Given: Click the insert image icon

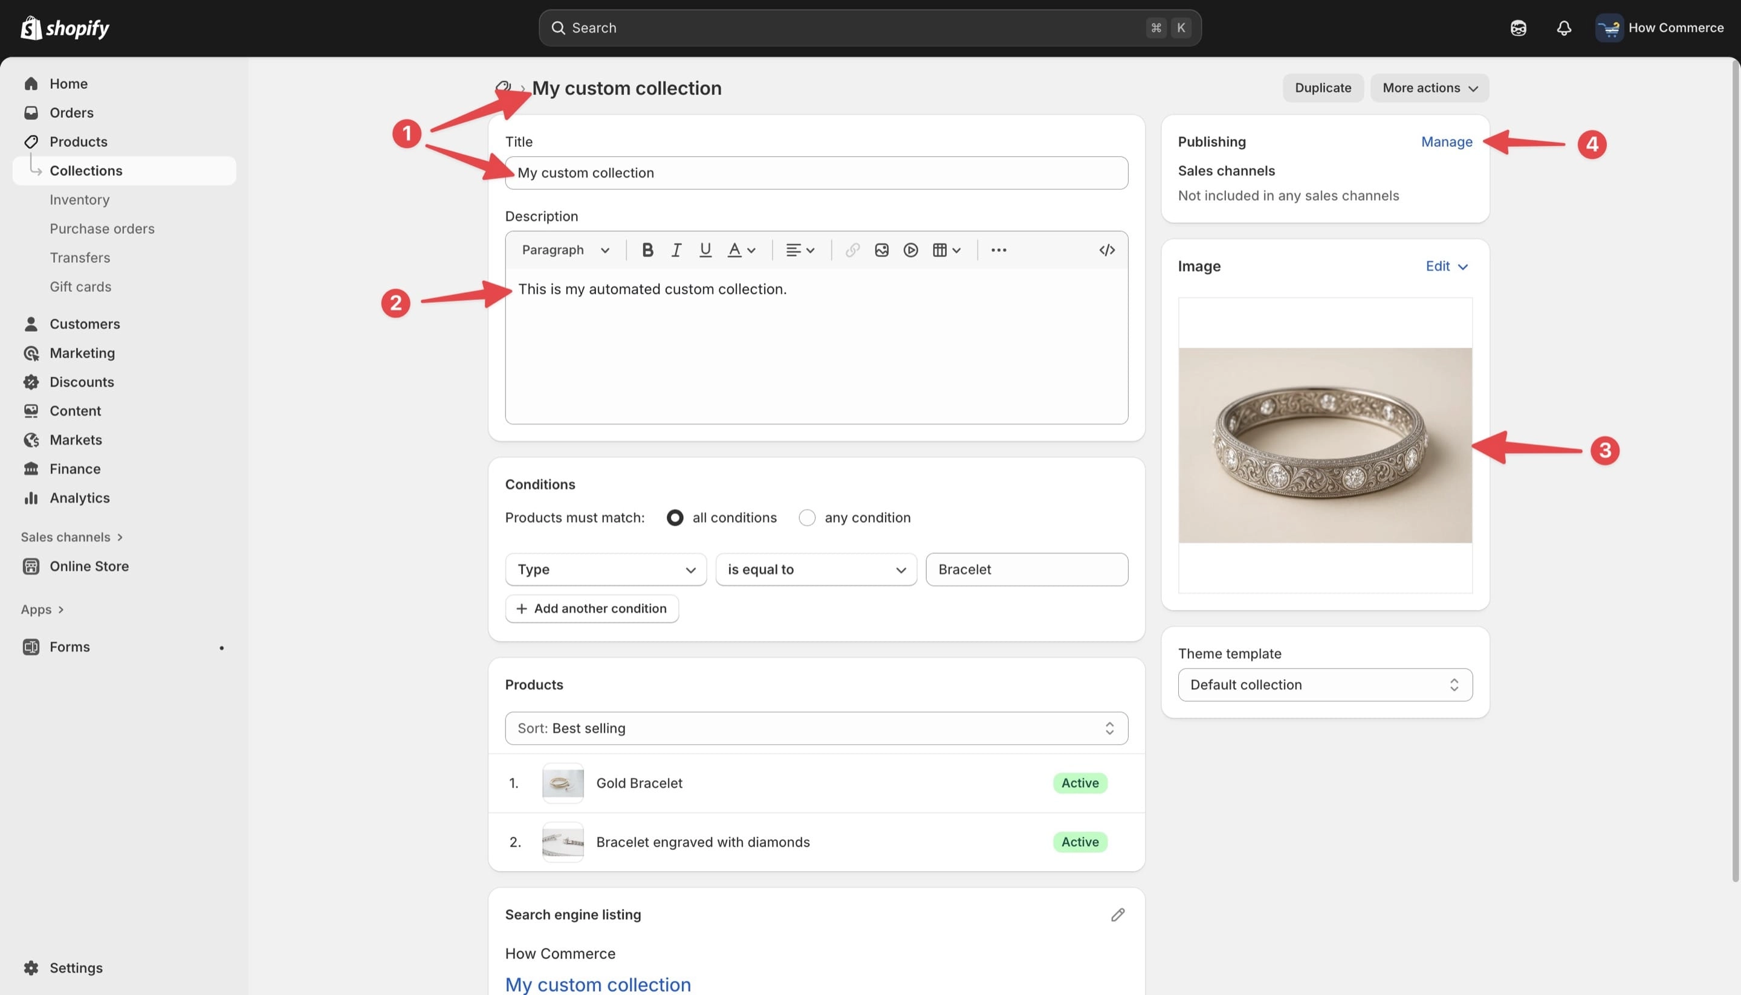Looking at the screenshot, I should (x=881, y=250).
